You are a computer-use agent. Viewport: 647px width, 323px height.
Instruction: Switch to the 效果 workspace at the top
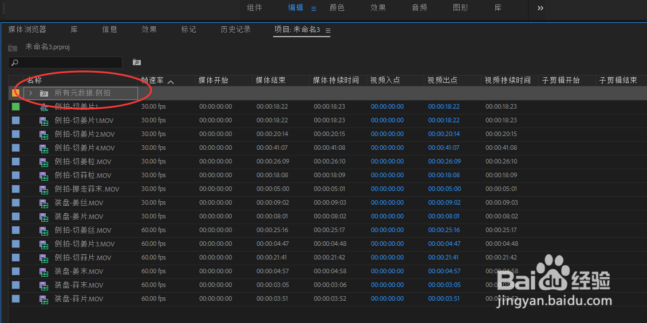coord(378,8)
